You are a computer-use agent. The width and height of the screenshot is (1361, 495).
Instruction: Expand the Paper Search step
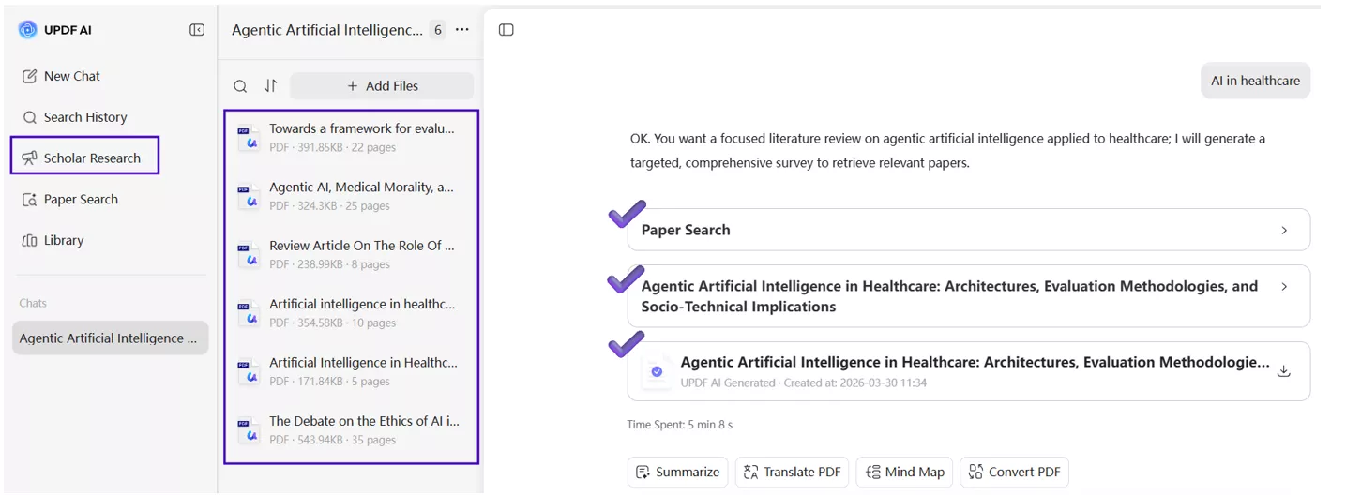click(1284, 230)
